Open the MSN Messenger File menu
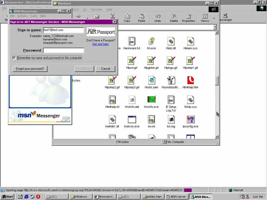Image resolution: width=267 pixels, height=200 pixels. point(12,16)
